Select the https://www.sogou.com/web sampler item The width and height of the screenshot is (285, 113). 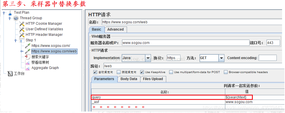tap(54, 51)
